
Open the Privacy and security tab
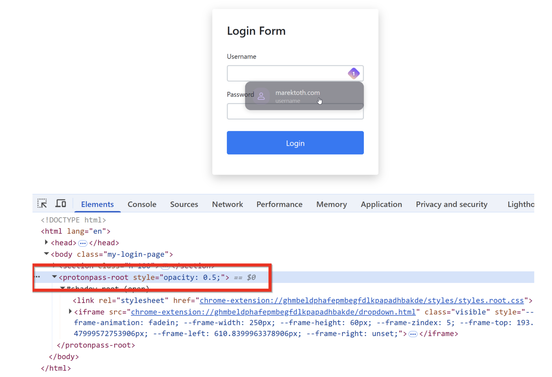point(451,204)
